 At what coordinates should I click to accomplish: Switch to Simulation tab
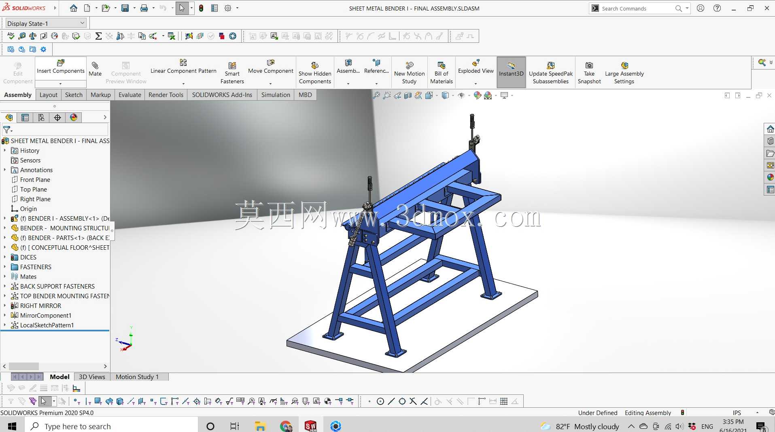pos(276,95)
